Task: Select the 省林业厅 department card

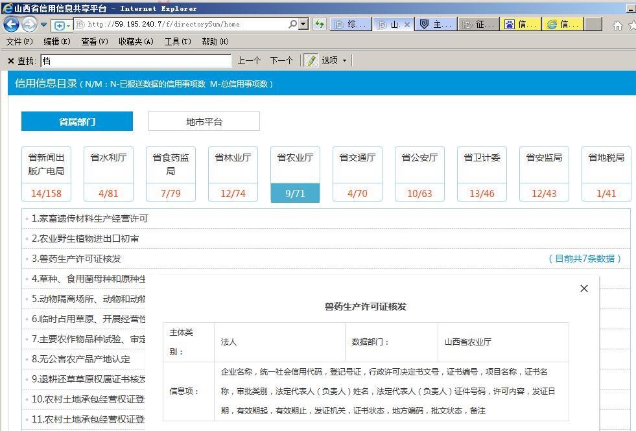Action: (x=233, y=174)
